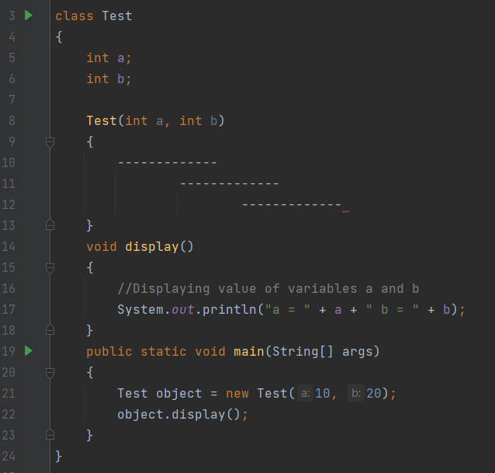Collapse constructor end fold marker at line 13
This screenshot has height=473, width=495.
[50, 224]
